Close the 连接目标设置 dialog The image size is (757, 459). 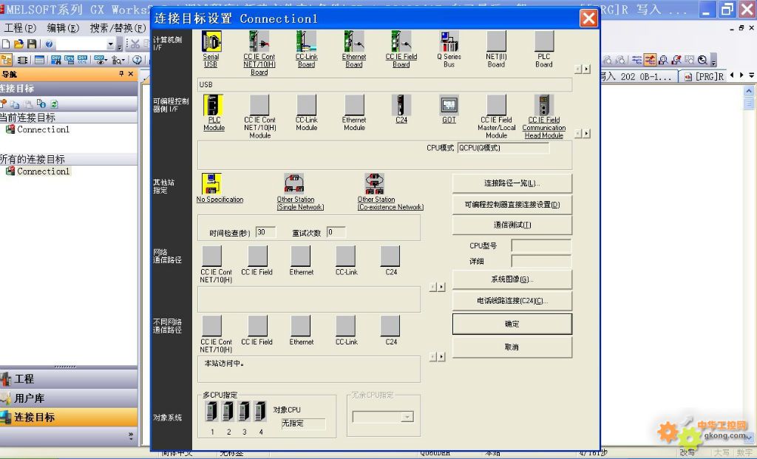[x=588, y=18]
